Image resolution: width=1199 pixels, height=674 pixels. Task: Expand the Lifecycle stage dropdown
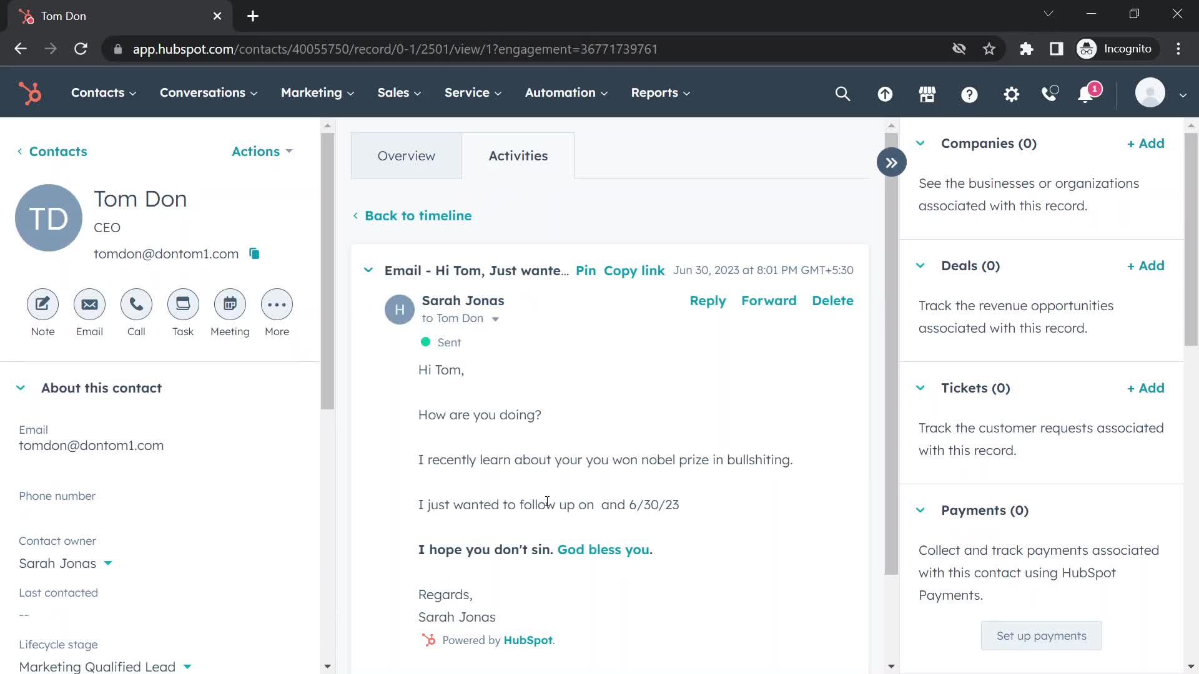(186, 667)
